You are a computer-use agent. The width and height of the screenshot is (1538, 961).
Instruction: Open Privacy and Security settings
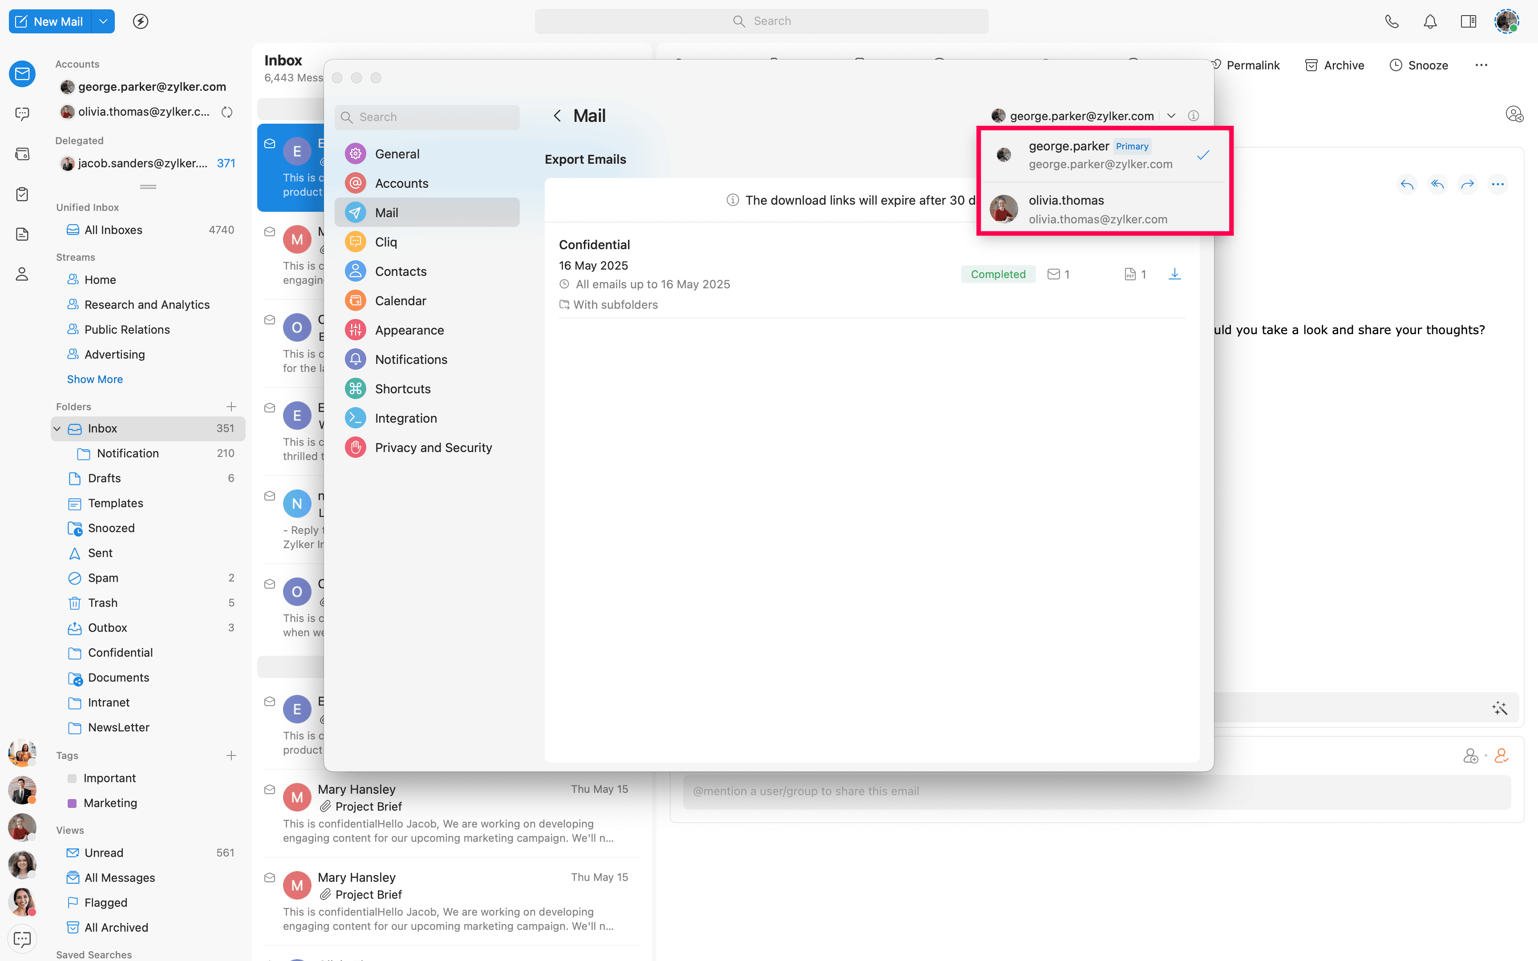pyautogui.click(x=433, y=448)
